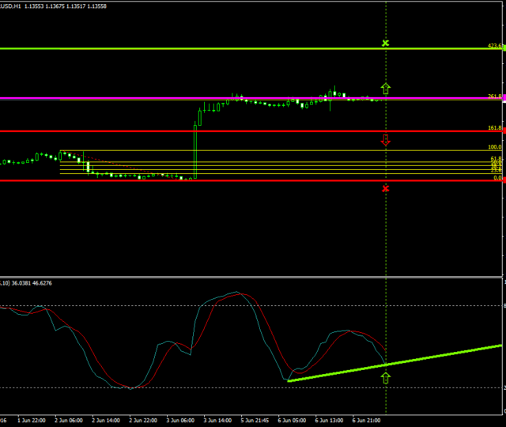Screen dimensions: 506x427
Task: Click the red price tag at the 161.8 level
Action: coord(503,131)
